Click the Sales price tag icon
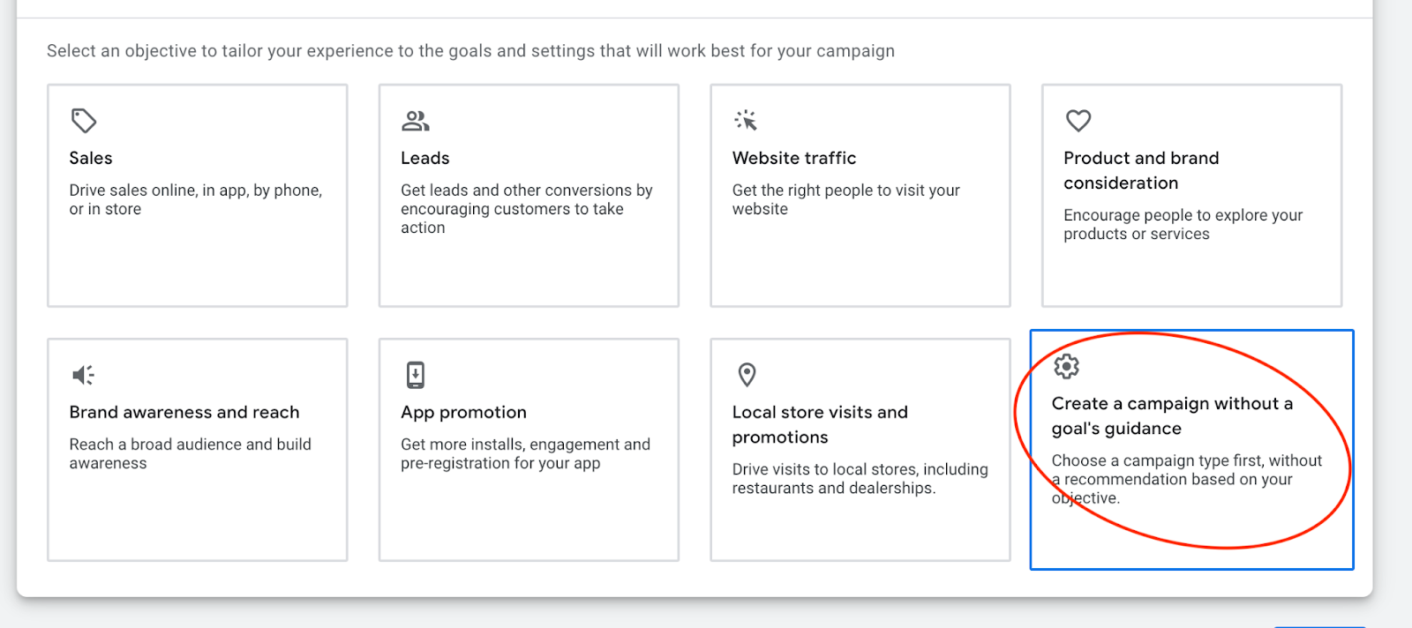Viewport: 1412px width, 628px height. click(84, 120)
